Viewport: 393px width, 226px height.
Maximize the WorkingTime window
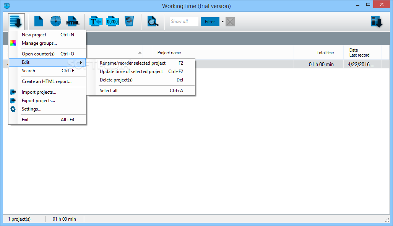[368, 5]
